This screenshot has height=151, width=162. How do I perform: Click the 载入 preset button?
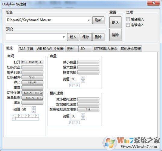tap(73, 37)
